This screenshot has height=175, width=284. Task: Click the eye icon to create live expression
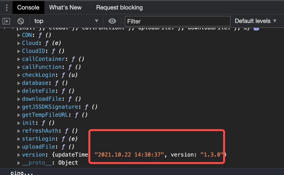pos(112,21)
